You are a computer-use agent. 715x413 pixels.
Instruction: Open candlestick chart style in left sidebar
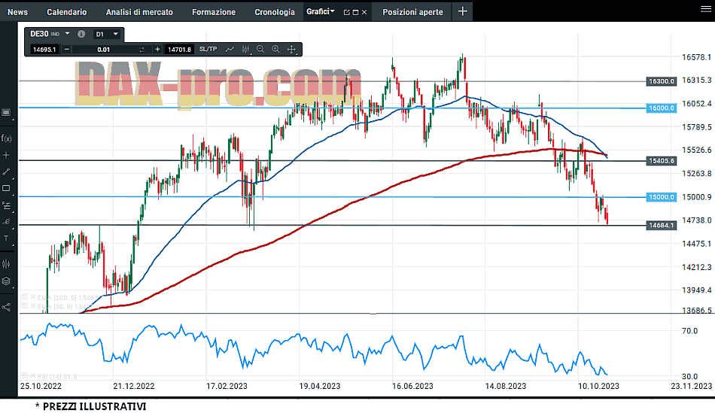tap(6, 264)
